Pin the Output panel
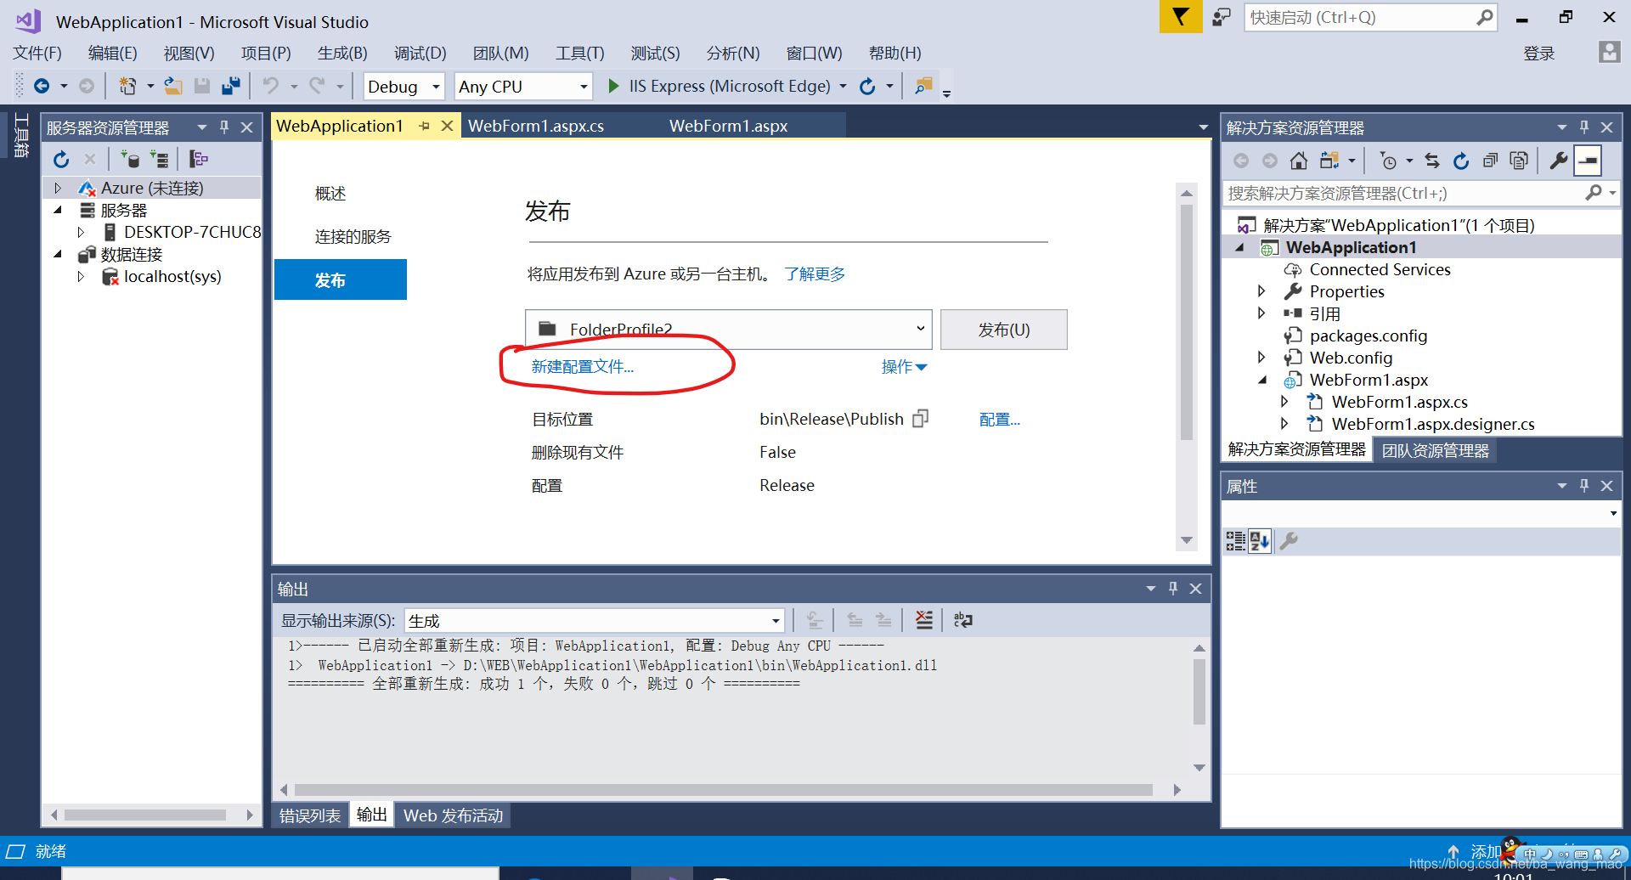The width and height of the screenshot is (1631, 880). 1173,588
